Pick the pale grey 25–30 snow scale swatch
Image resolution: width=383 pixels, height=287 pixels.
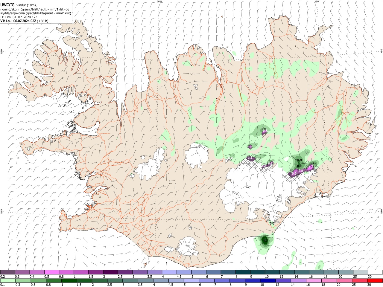(361, 272)
